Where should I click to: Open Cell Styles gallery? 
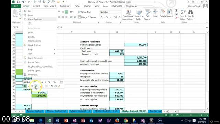pos(147,15)
